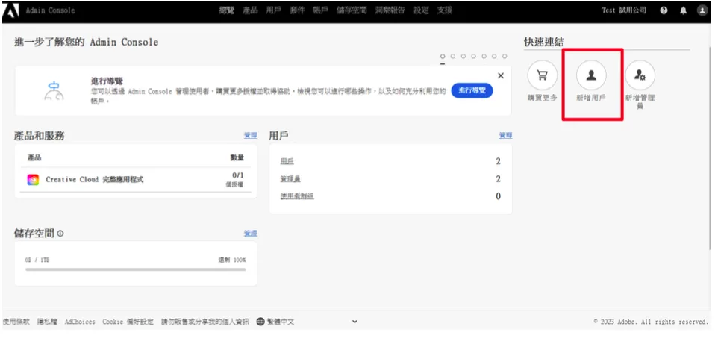715x344 pixels.
Task: Click the Adobe logo in the header
Action: pyautogui.click(x=10, y=10)
